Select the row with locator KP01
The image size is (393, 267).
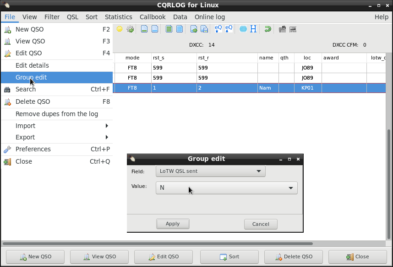(x=249, y=88)
